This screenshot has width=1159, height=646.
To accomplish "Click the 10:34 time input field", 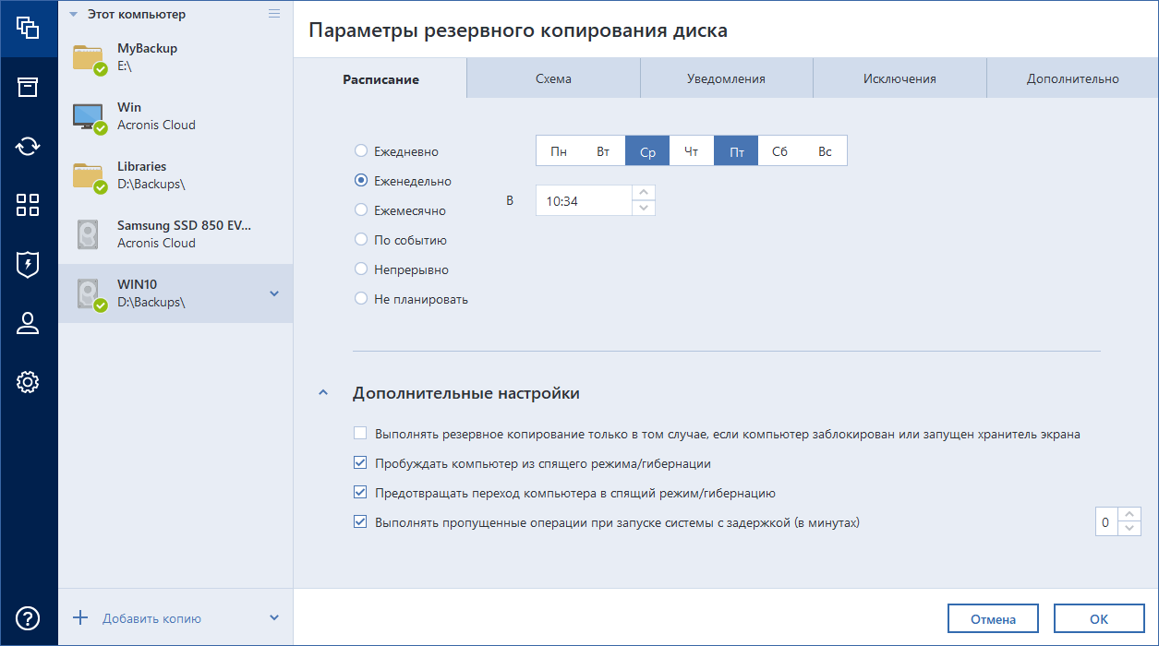I will (x=584, y=200).
